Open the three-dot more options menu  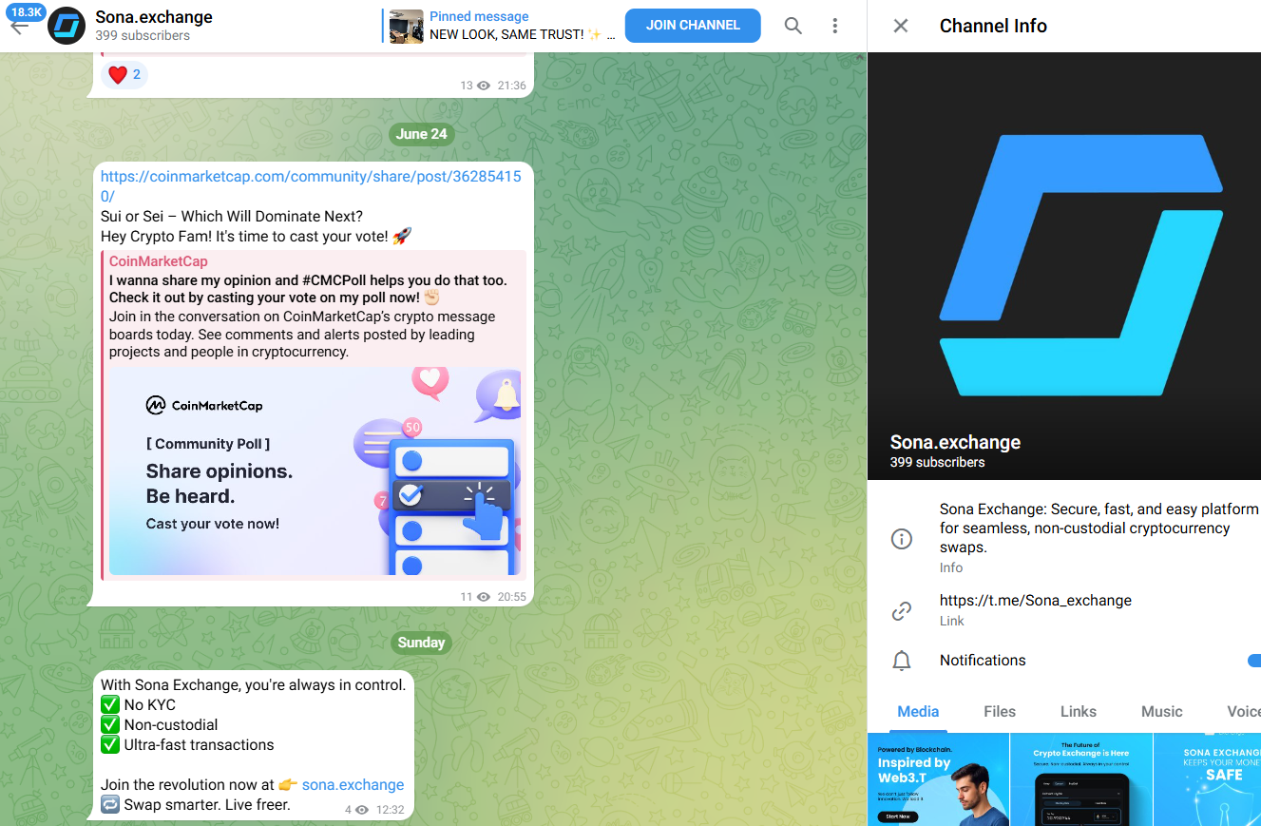pyautogui.click(x=835, y=26)
